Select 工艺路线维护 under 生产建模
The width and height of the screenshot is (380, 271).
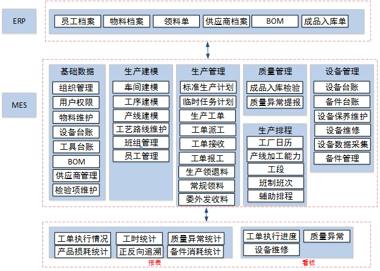coord(141,129)
